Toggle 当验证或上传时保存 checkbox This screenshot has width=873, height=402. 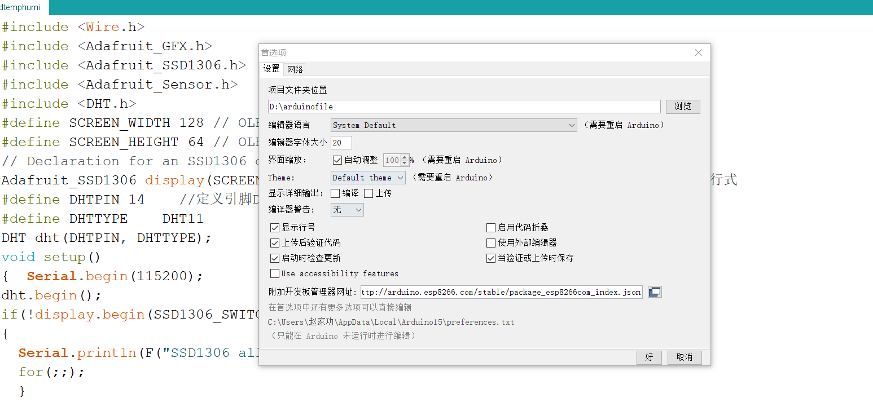[491, 258]
